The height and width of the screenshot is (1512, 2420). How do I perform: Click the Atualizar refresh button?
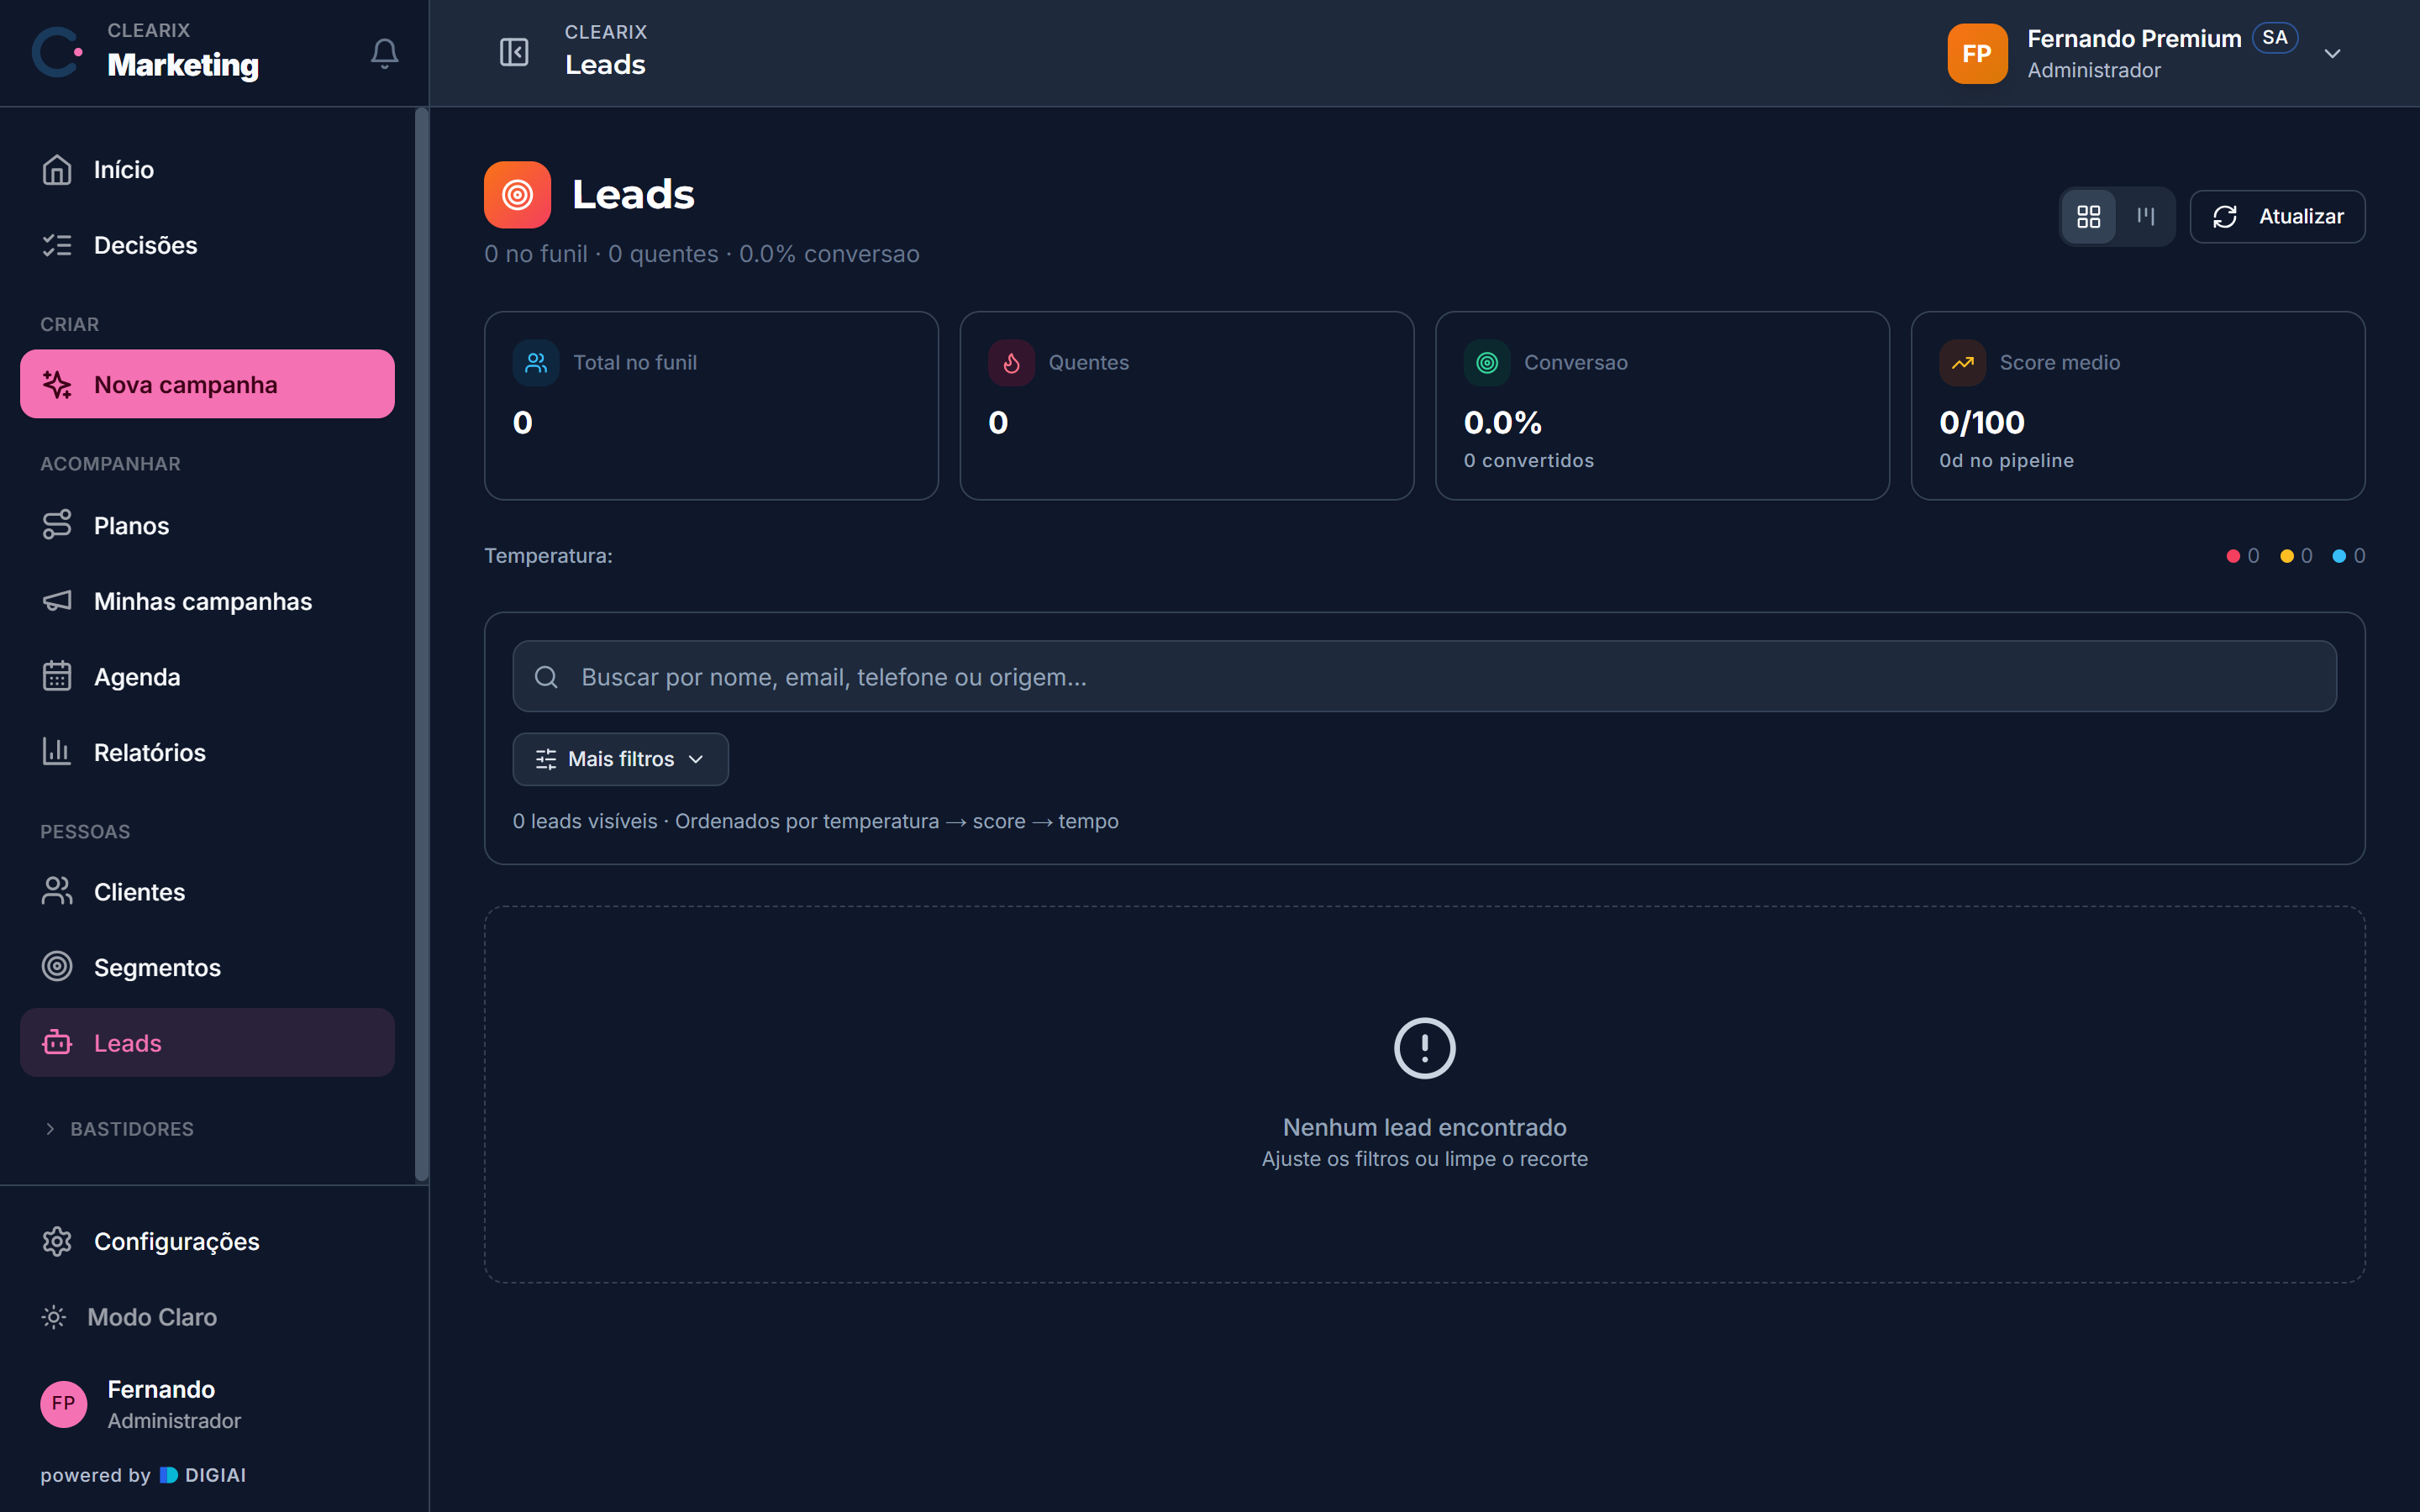[2277, 216]
